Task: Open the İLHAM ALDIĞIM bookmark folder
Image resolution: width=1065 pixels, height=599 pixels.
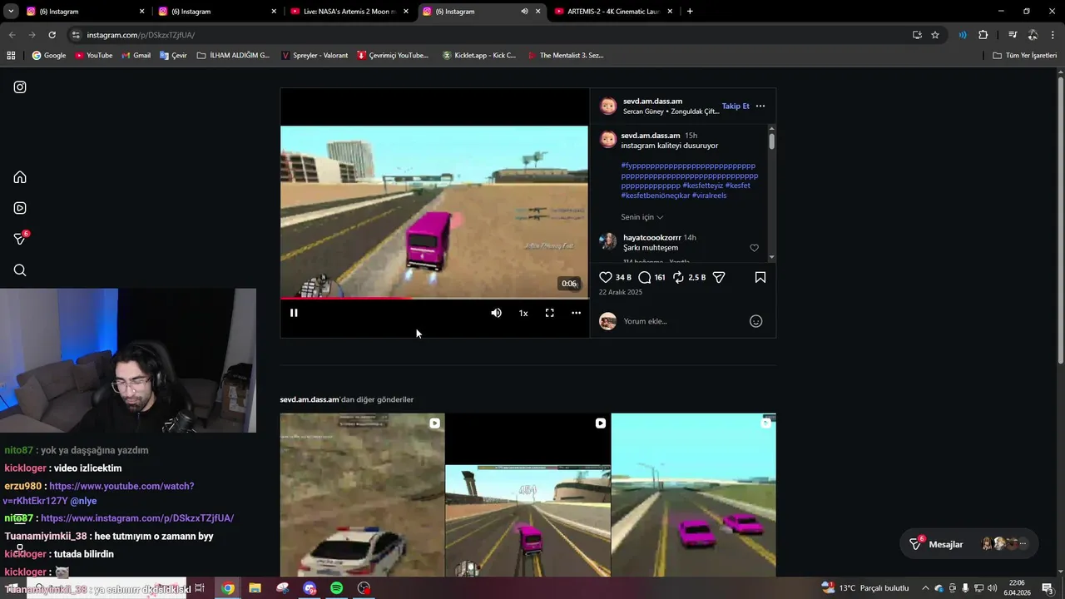Action: coord(234,55)
